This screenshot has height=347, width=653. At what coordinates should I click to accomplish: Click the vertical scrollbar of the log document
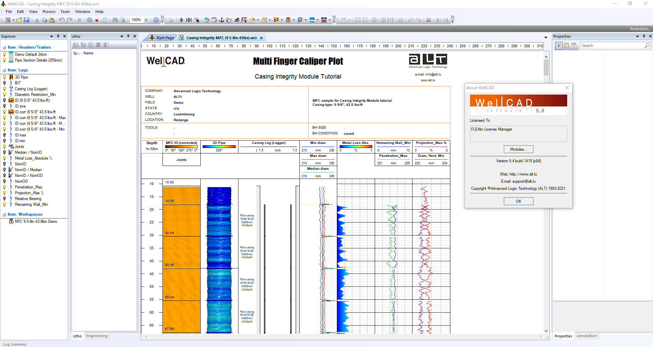coord(546,194)
